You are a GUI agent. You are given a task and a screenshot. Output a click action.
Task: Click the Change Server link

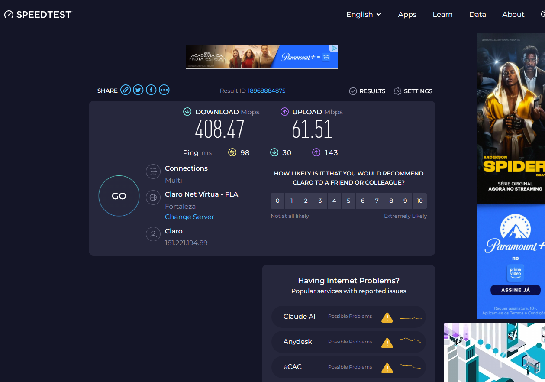(189, 217)
